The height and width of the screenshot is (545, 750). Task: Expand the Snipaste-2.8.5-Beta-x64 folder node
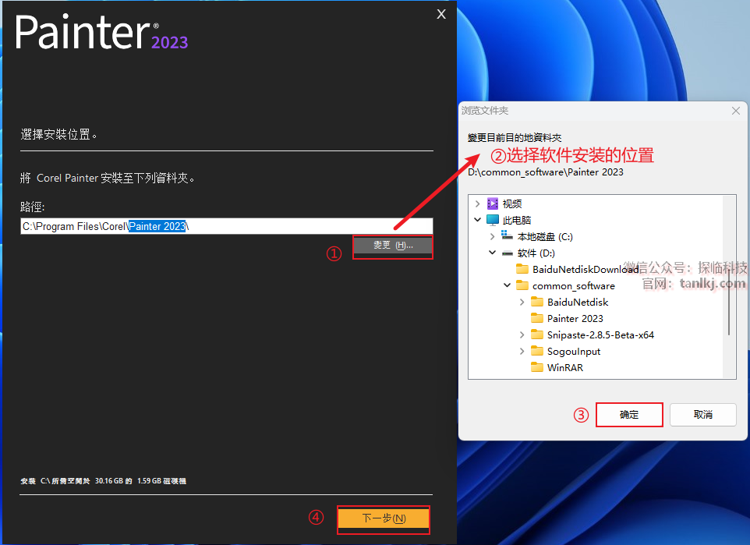(522, 335)
